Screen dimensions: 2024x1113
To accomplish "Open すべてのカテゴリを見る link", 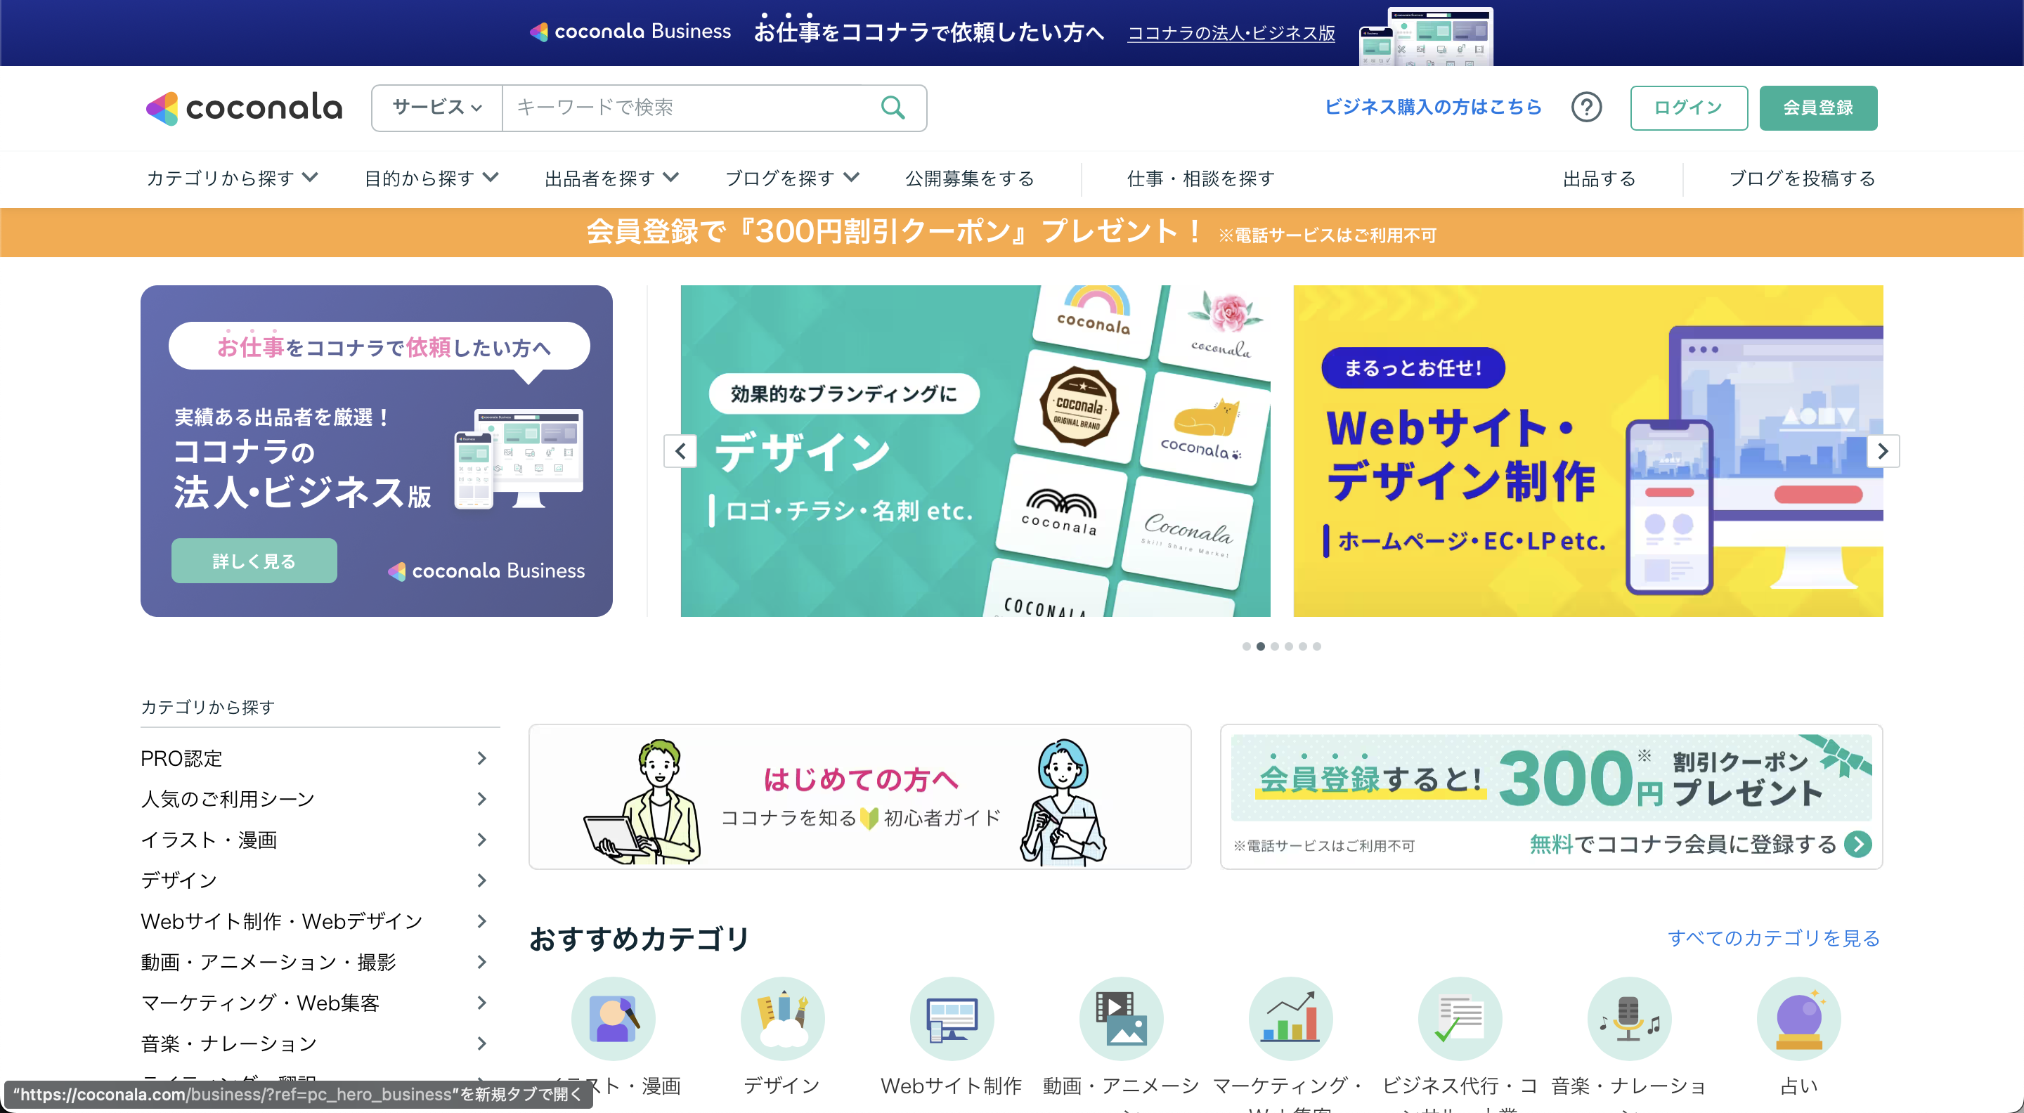I will (1773, 938).
